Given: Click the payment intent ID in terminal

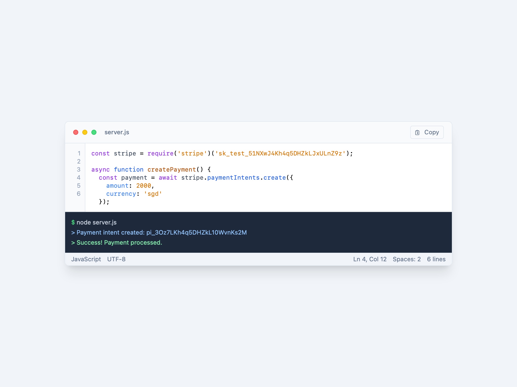Looking at the screenshot, I should coord(196,233).
